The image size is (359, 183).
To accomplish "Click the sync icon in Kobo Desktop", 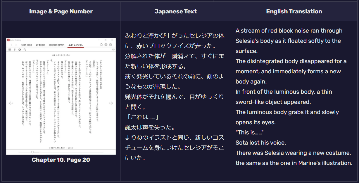I will tap(101, 45).
